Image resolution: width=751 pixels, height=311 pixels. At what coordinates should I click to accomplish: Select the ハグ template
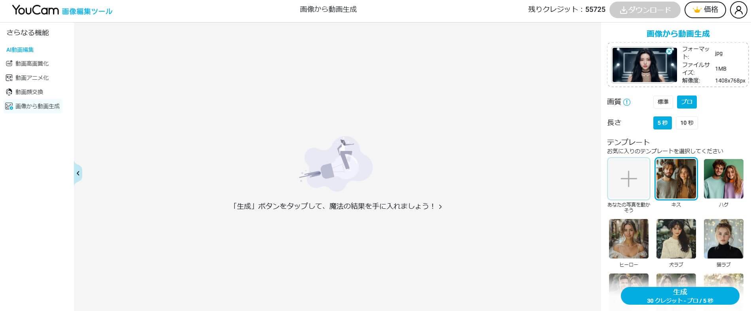point(724,179)
